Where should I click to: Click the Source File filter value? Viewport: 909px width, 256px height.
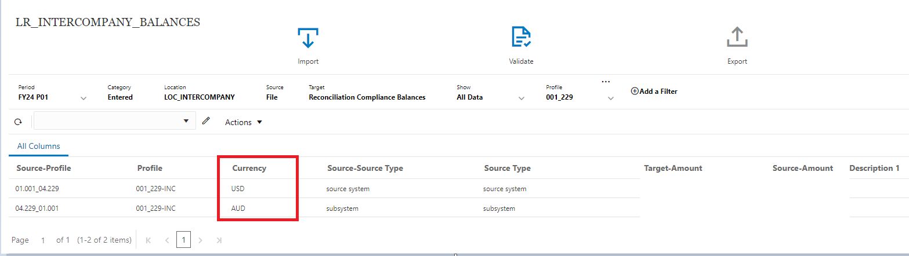tap(272, 97)
